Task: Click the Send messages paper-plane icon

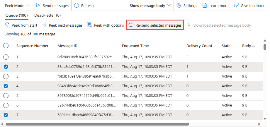Action: pyautogui.click(x=38, y=6)
